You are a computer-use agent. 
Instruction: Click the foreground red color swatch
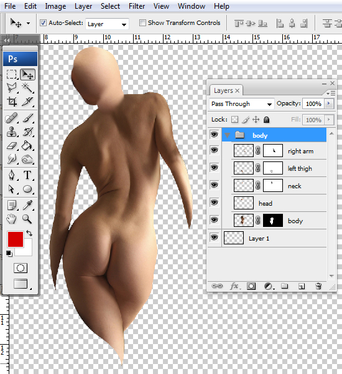(x=15, y=239)
